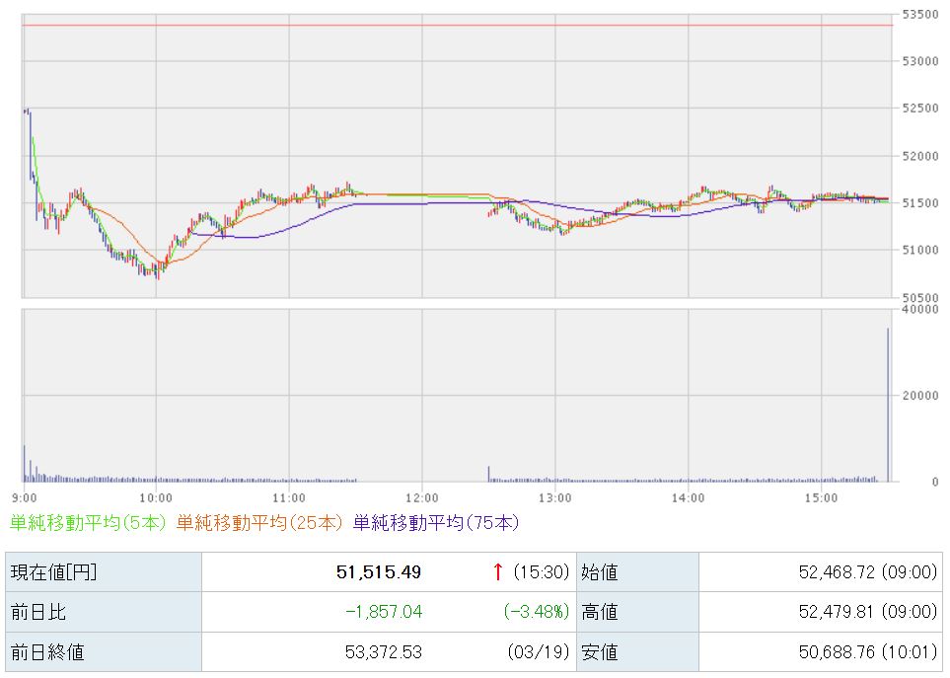Click the 前日比 row label
This screenshot has width=950, height=678.
pos(37,613)
